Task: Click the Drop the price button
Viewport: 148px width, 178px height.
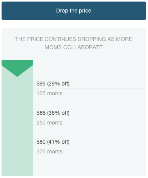Action: 74,11
